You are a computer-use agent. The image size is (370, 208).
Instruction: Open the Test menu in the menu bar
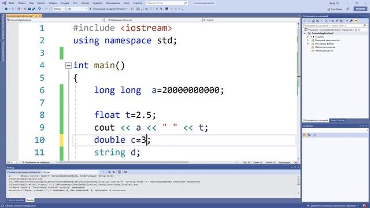[x=75, y=3]
